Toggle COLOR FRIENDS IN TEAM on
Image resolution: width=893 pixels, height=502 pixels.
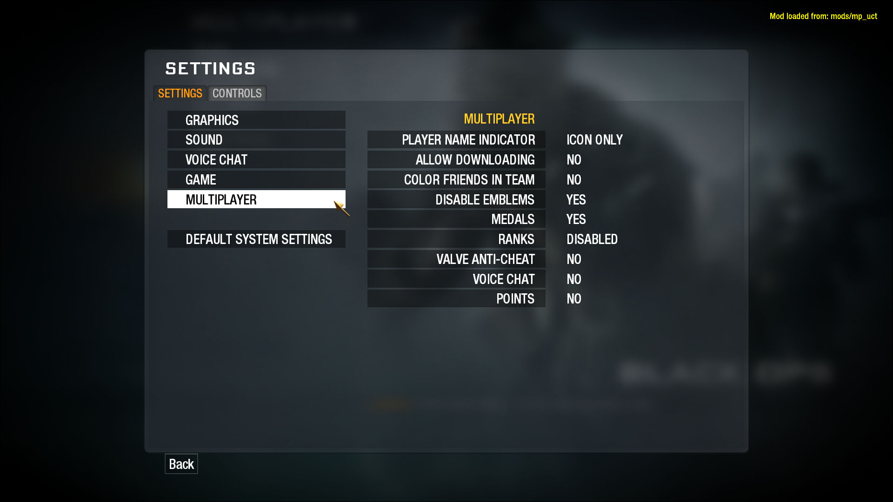pyautogui.click(x=573, y=179)
